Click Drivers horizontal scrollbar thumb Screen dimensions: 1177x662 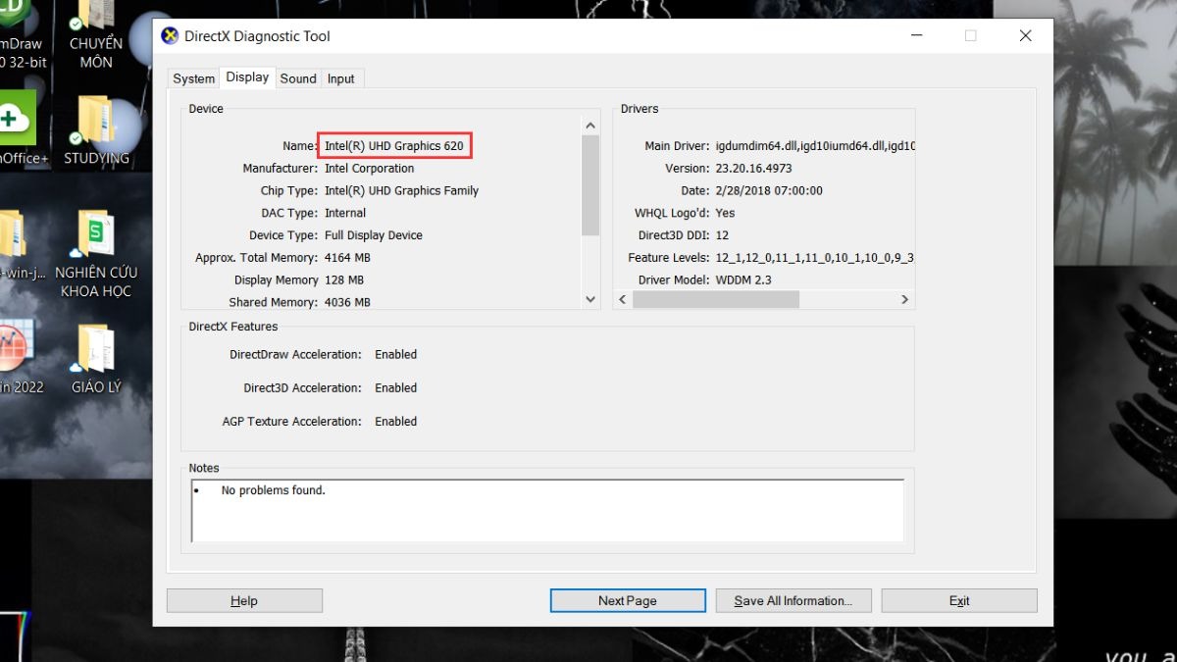[716, 299]
